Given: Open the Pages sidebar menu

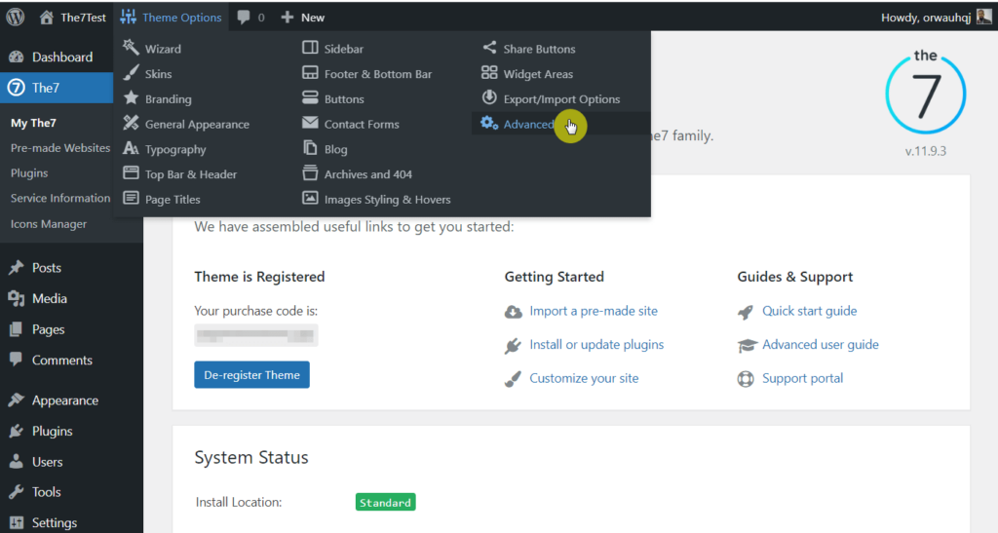Looking at the screenshot, I should [x=48, y=329].
